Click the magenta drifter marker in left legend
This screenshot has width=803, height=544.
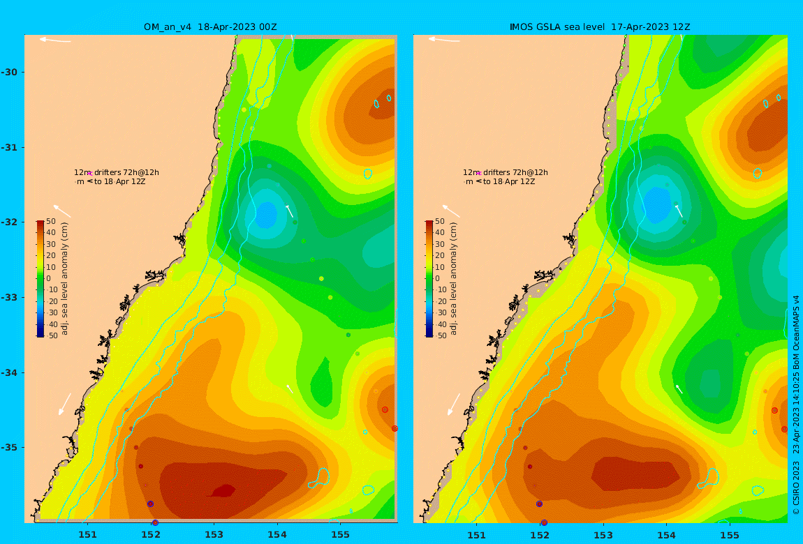(x=89, y=174)
